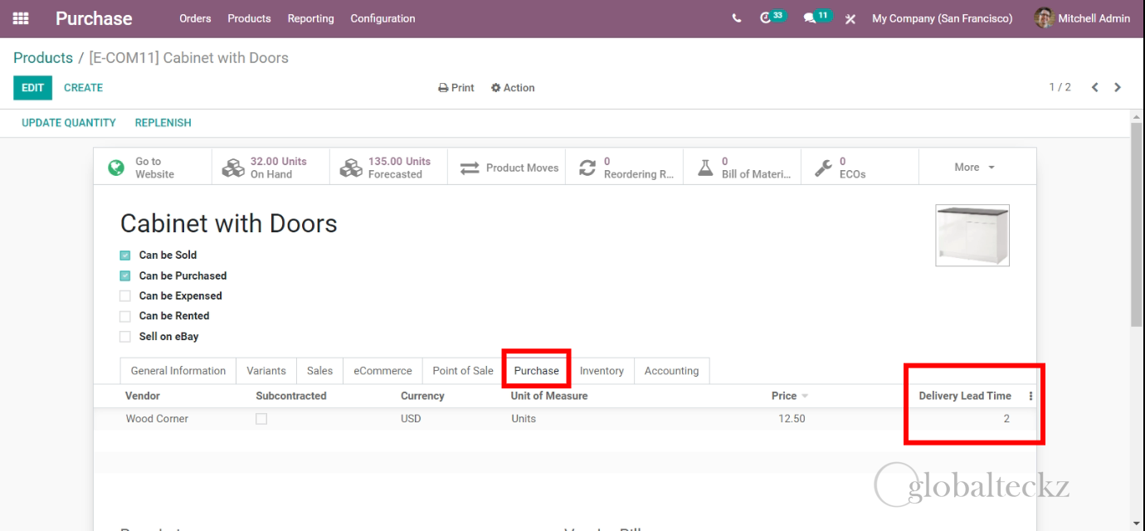Toggle the Can be Sold checkbox
Viewport: 1145px width, 531px height.
point(125,256)
